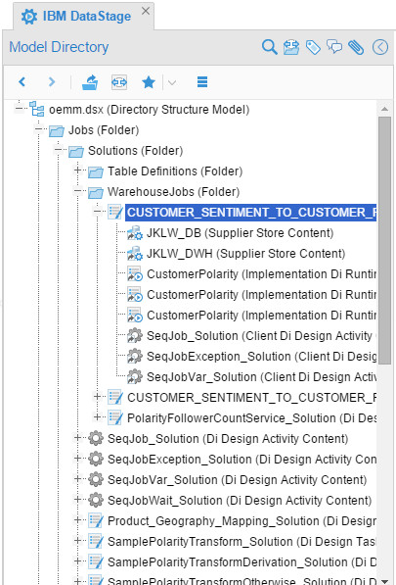Open the favorites dropdown arrow
Viewport: 396px width, 585px height.
tap(172, 82)
